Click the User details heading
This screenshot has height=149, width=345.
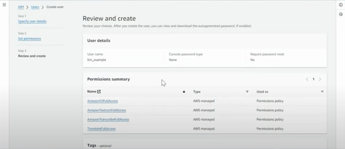[x=99, y=40]
